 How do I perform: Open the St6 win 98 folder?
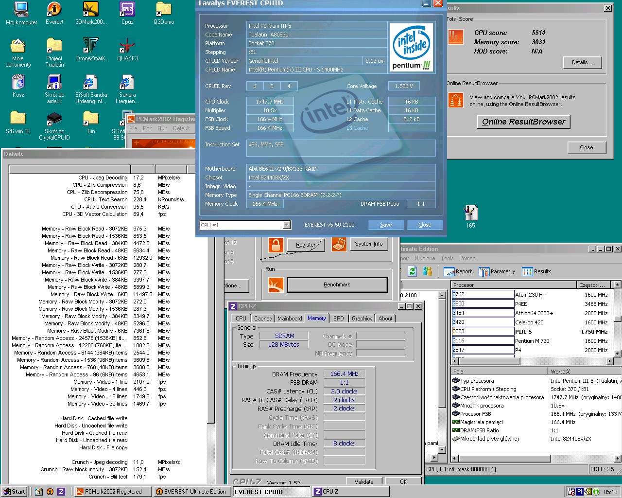tap(18, 123)
